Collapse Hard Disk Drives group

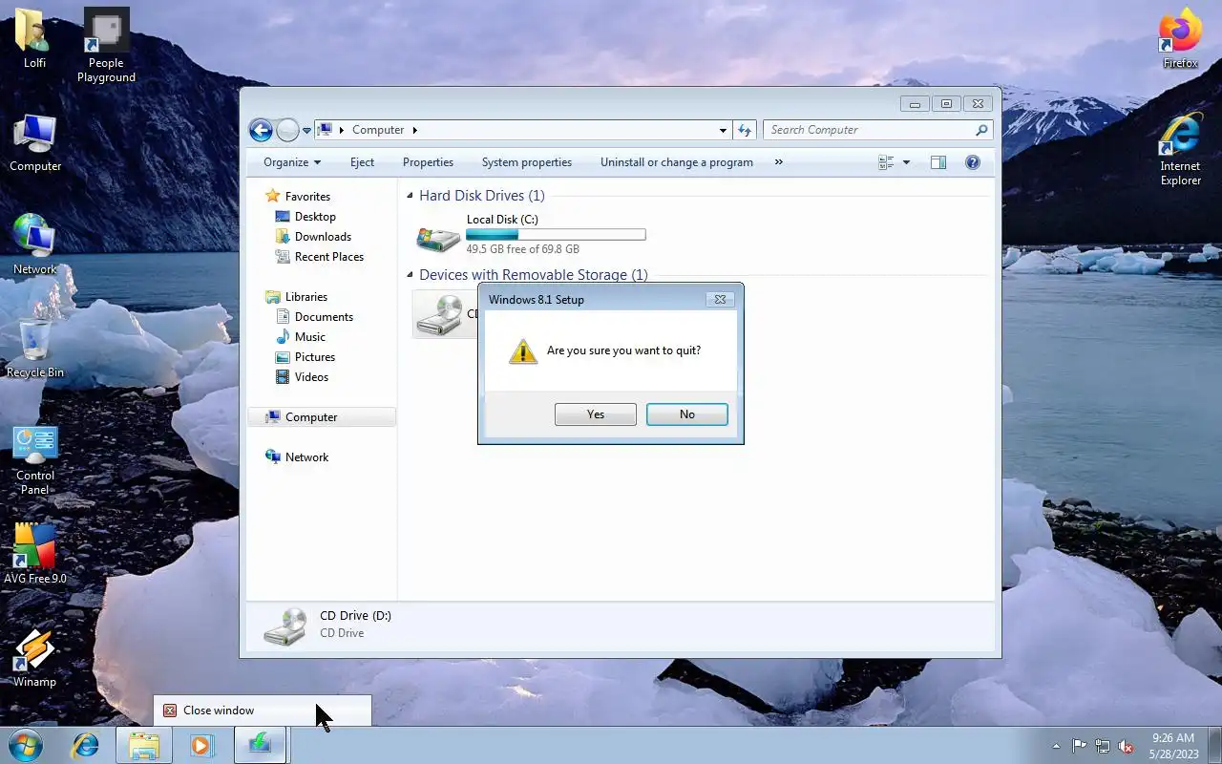[x=411, y=196]
